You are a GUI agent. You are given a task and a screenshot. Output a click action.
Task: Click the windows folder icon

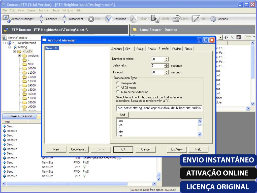pos(25,56)
